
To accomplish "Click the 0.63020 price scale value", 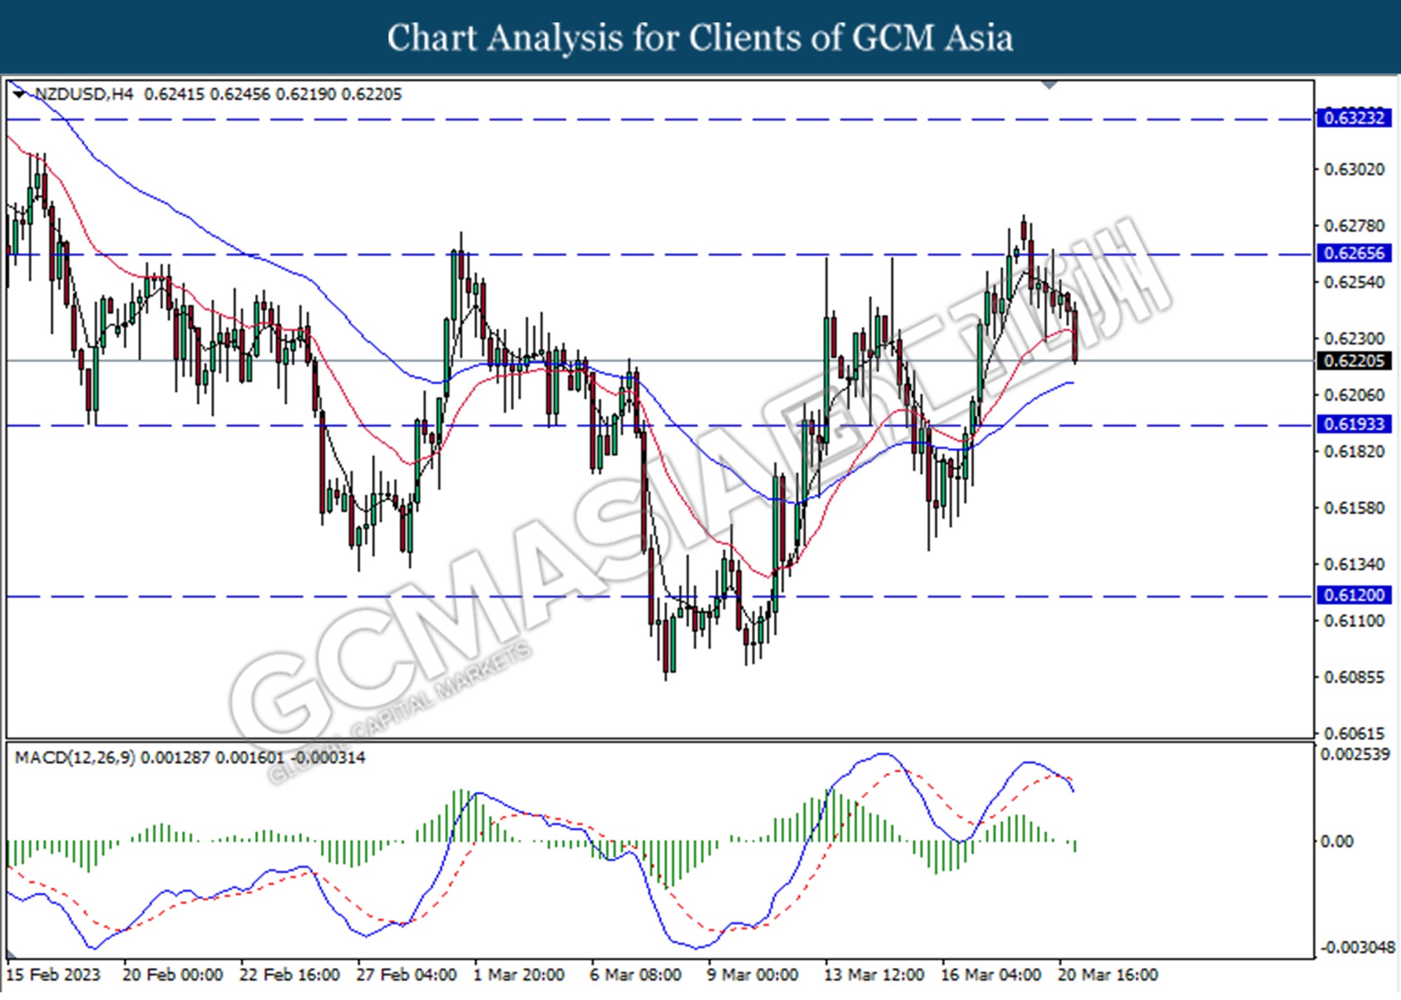I will point(1354,169).
